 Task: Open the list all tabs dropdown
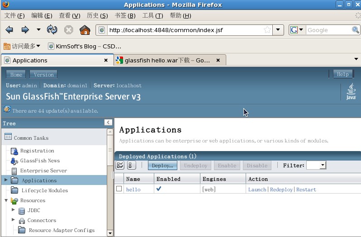coord(356,59)
